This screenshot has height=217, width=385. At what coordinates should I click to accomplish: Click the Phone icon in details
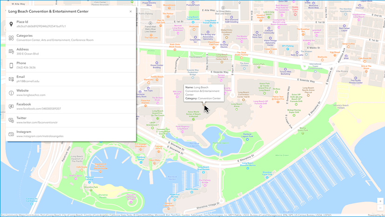tap(11, 65)
